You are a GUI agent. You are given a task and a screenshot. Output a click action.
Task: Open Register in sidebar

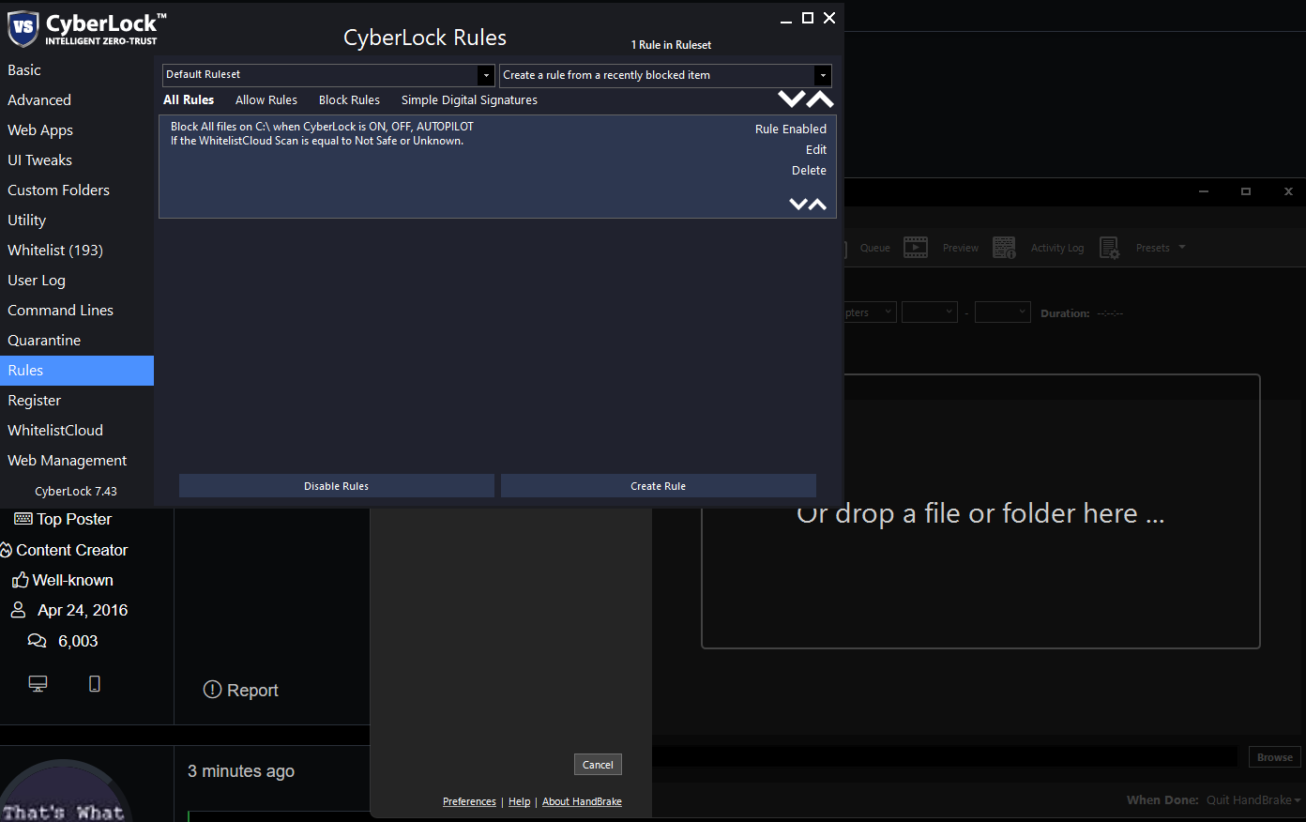point(77,400)
